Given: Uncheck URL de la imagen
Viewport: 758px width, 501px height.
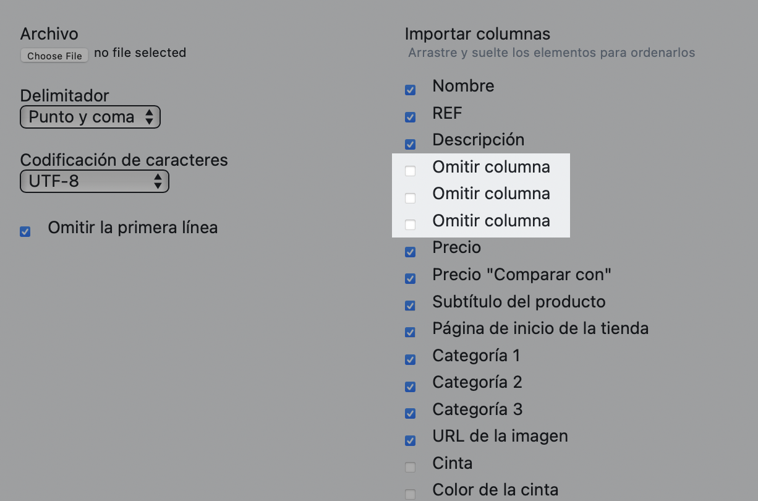Looking at the screenshot, I should [410, 440].
